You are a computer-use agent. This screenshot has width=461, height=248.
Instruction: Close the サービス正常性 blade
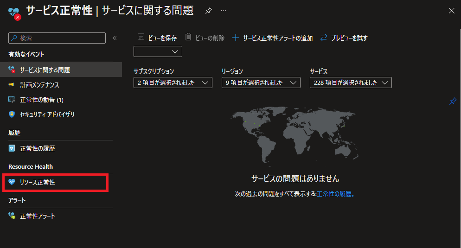pyautogui.click(x=452, y=11)
